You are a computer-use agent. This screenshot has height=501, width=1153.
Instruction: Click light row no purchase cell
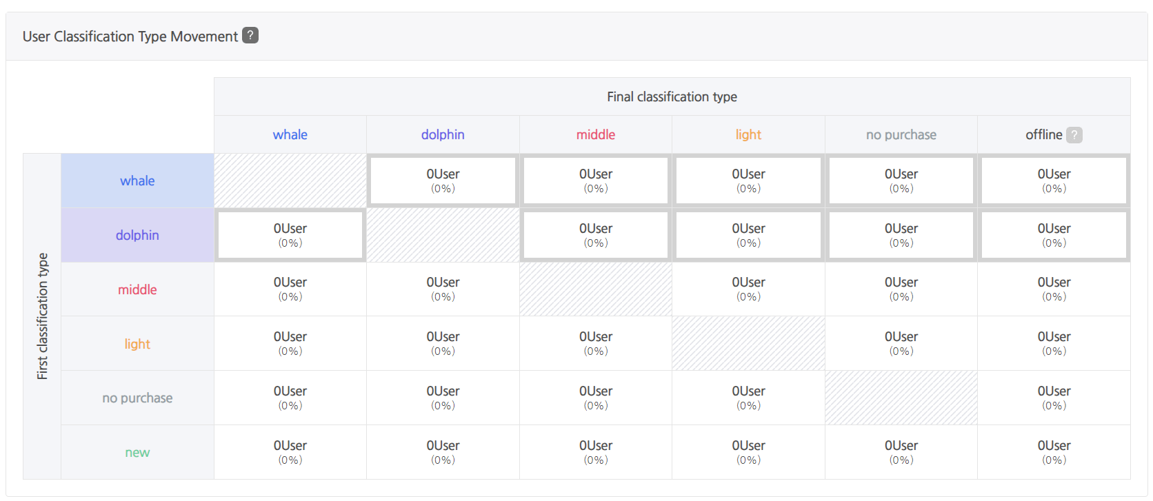coord(901,344)
